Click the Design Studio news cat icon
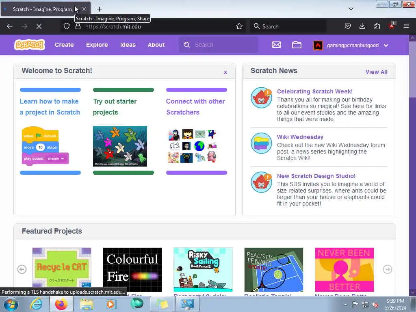The image size is (416, 312). point(262,182)
